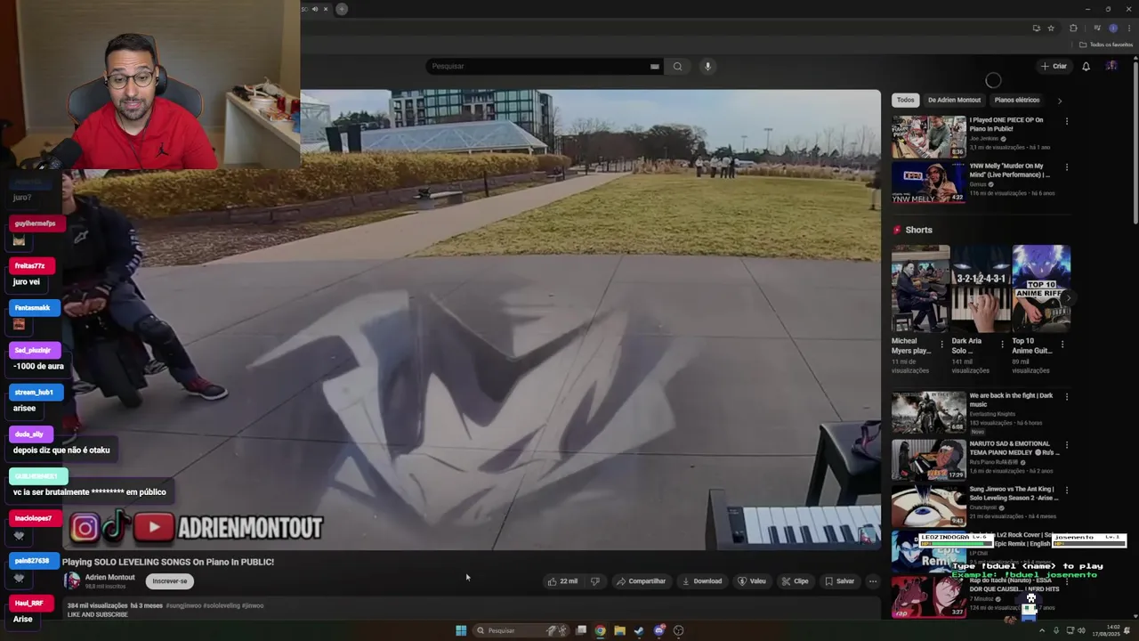Open media controls icon in browser toolbar

point(1097,28)
